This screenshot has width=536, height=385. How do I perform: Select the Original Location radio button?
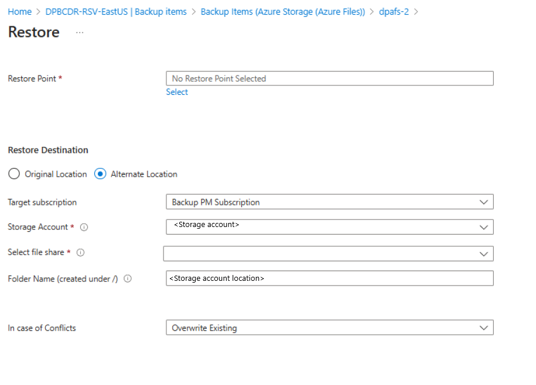point(14,174)
